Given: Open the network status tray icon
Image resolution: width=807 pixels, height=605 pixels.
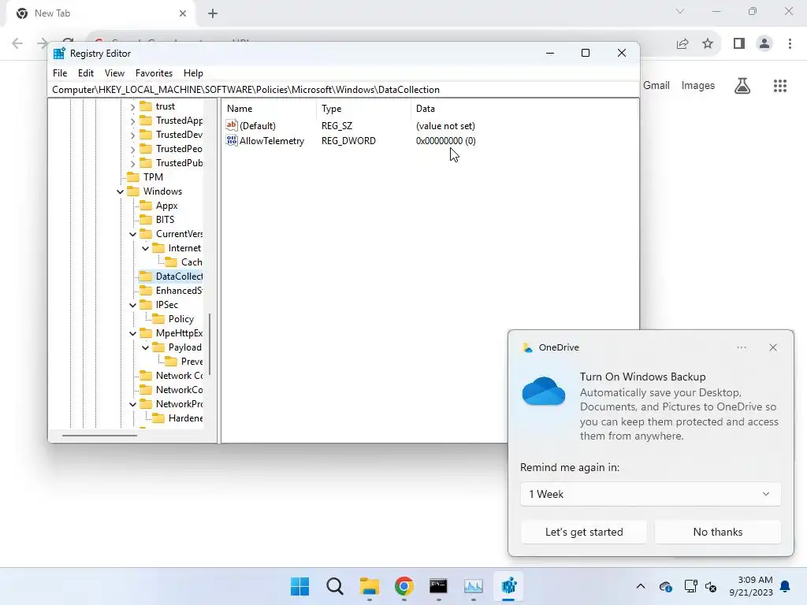Looking at the screenshot, I should [690, 586].
